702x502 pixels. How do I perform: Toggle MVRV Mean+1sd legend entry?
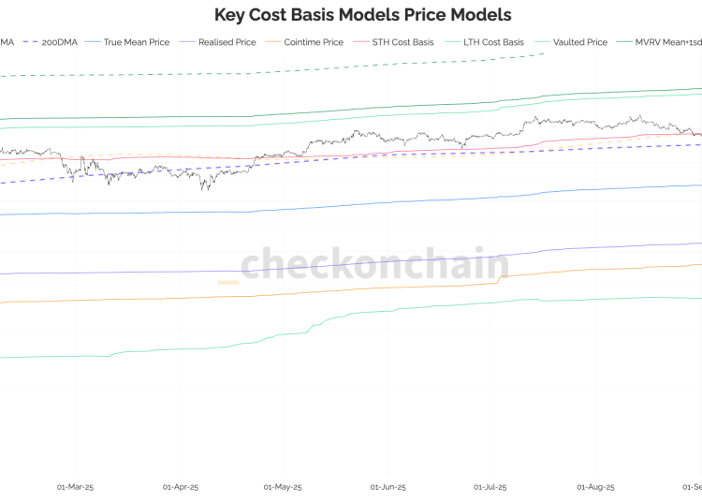668,42
